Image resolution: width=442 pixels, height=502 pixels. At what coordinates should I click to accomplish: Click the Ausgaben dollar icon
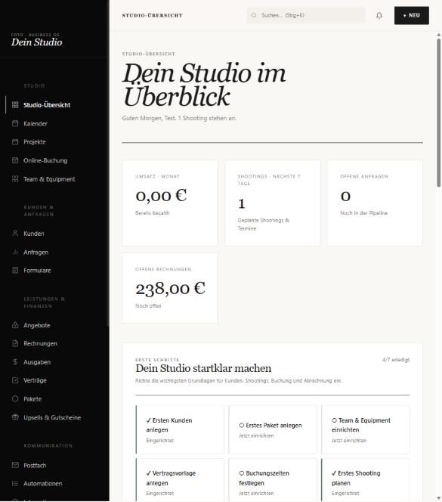click(x=15, y=362)
